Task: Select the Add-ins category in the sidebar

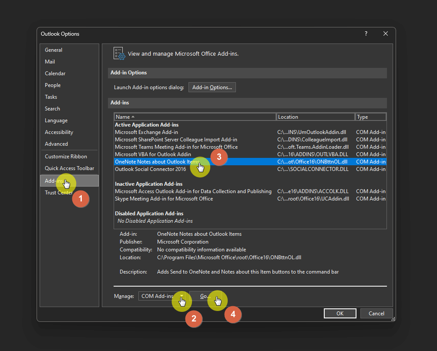Action: (x=69, y=181)
